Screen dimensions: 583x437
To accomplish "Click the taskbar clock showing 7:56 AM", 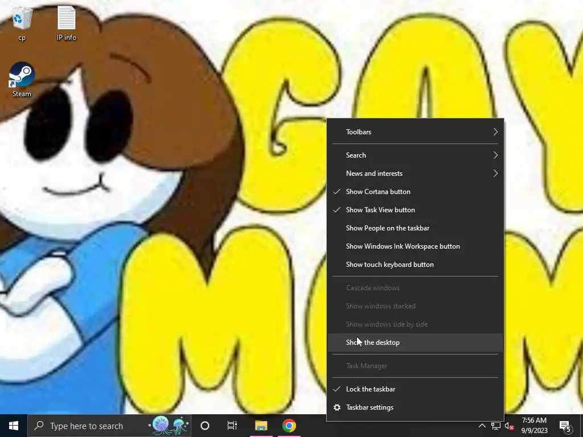I will [x=534, y=426].
